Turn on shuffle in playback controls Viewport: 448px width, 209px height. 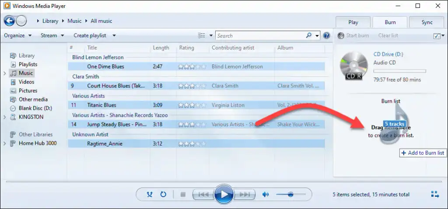click(x=150, y=195)
